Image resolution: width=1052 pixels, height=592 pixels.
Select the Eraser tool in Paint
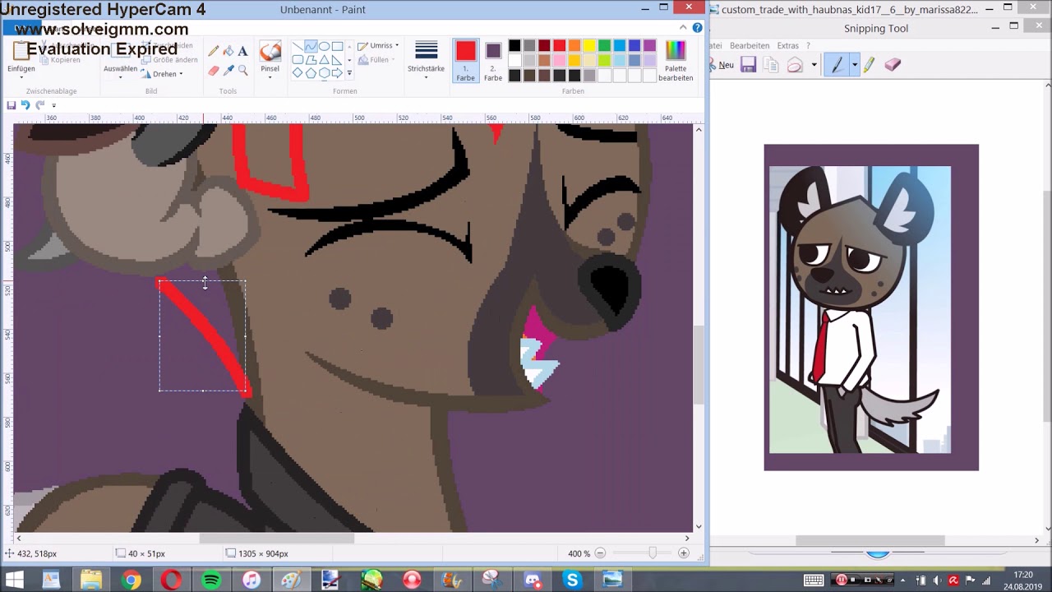tap(214, 71)
